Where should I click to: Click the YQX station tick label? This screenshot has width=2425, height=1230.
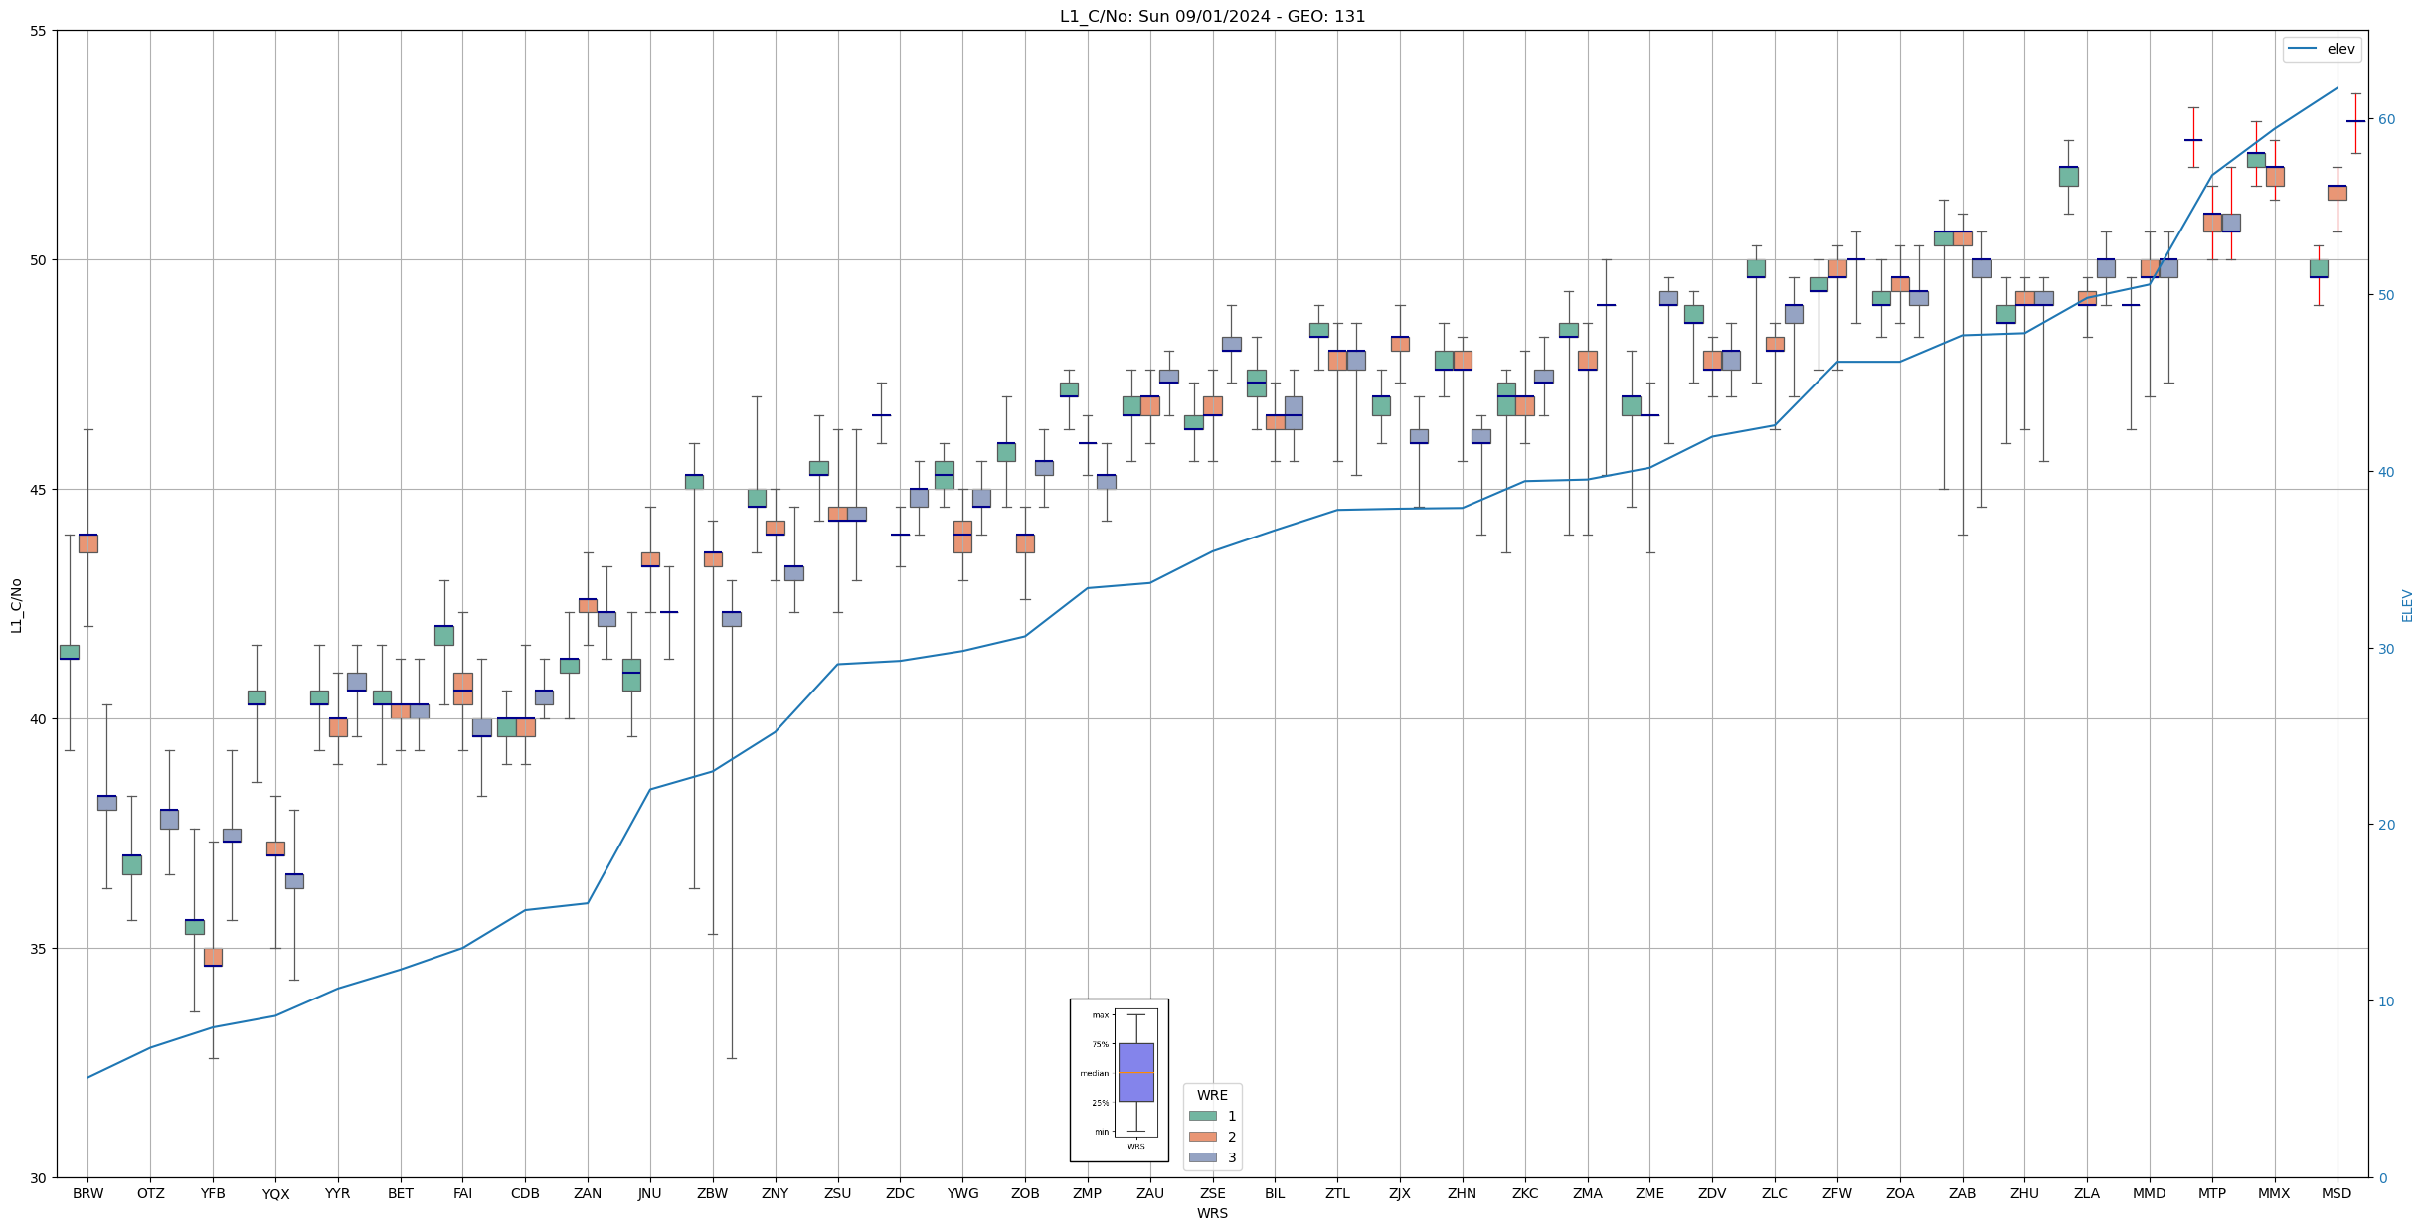tap(275, 1193)
